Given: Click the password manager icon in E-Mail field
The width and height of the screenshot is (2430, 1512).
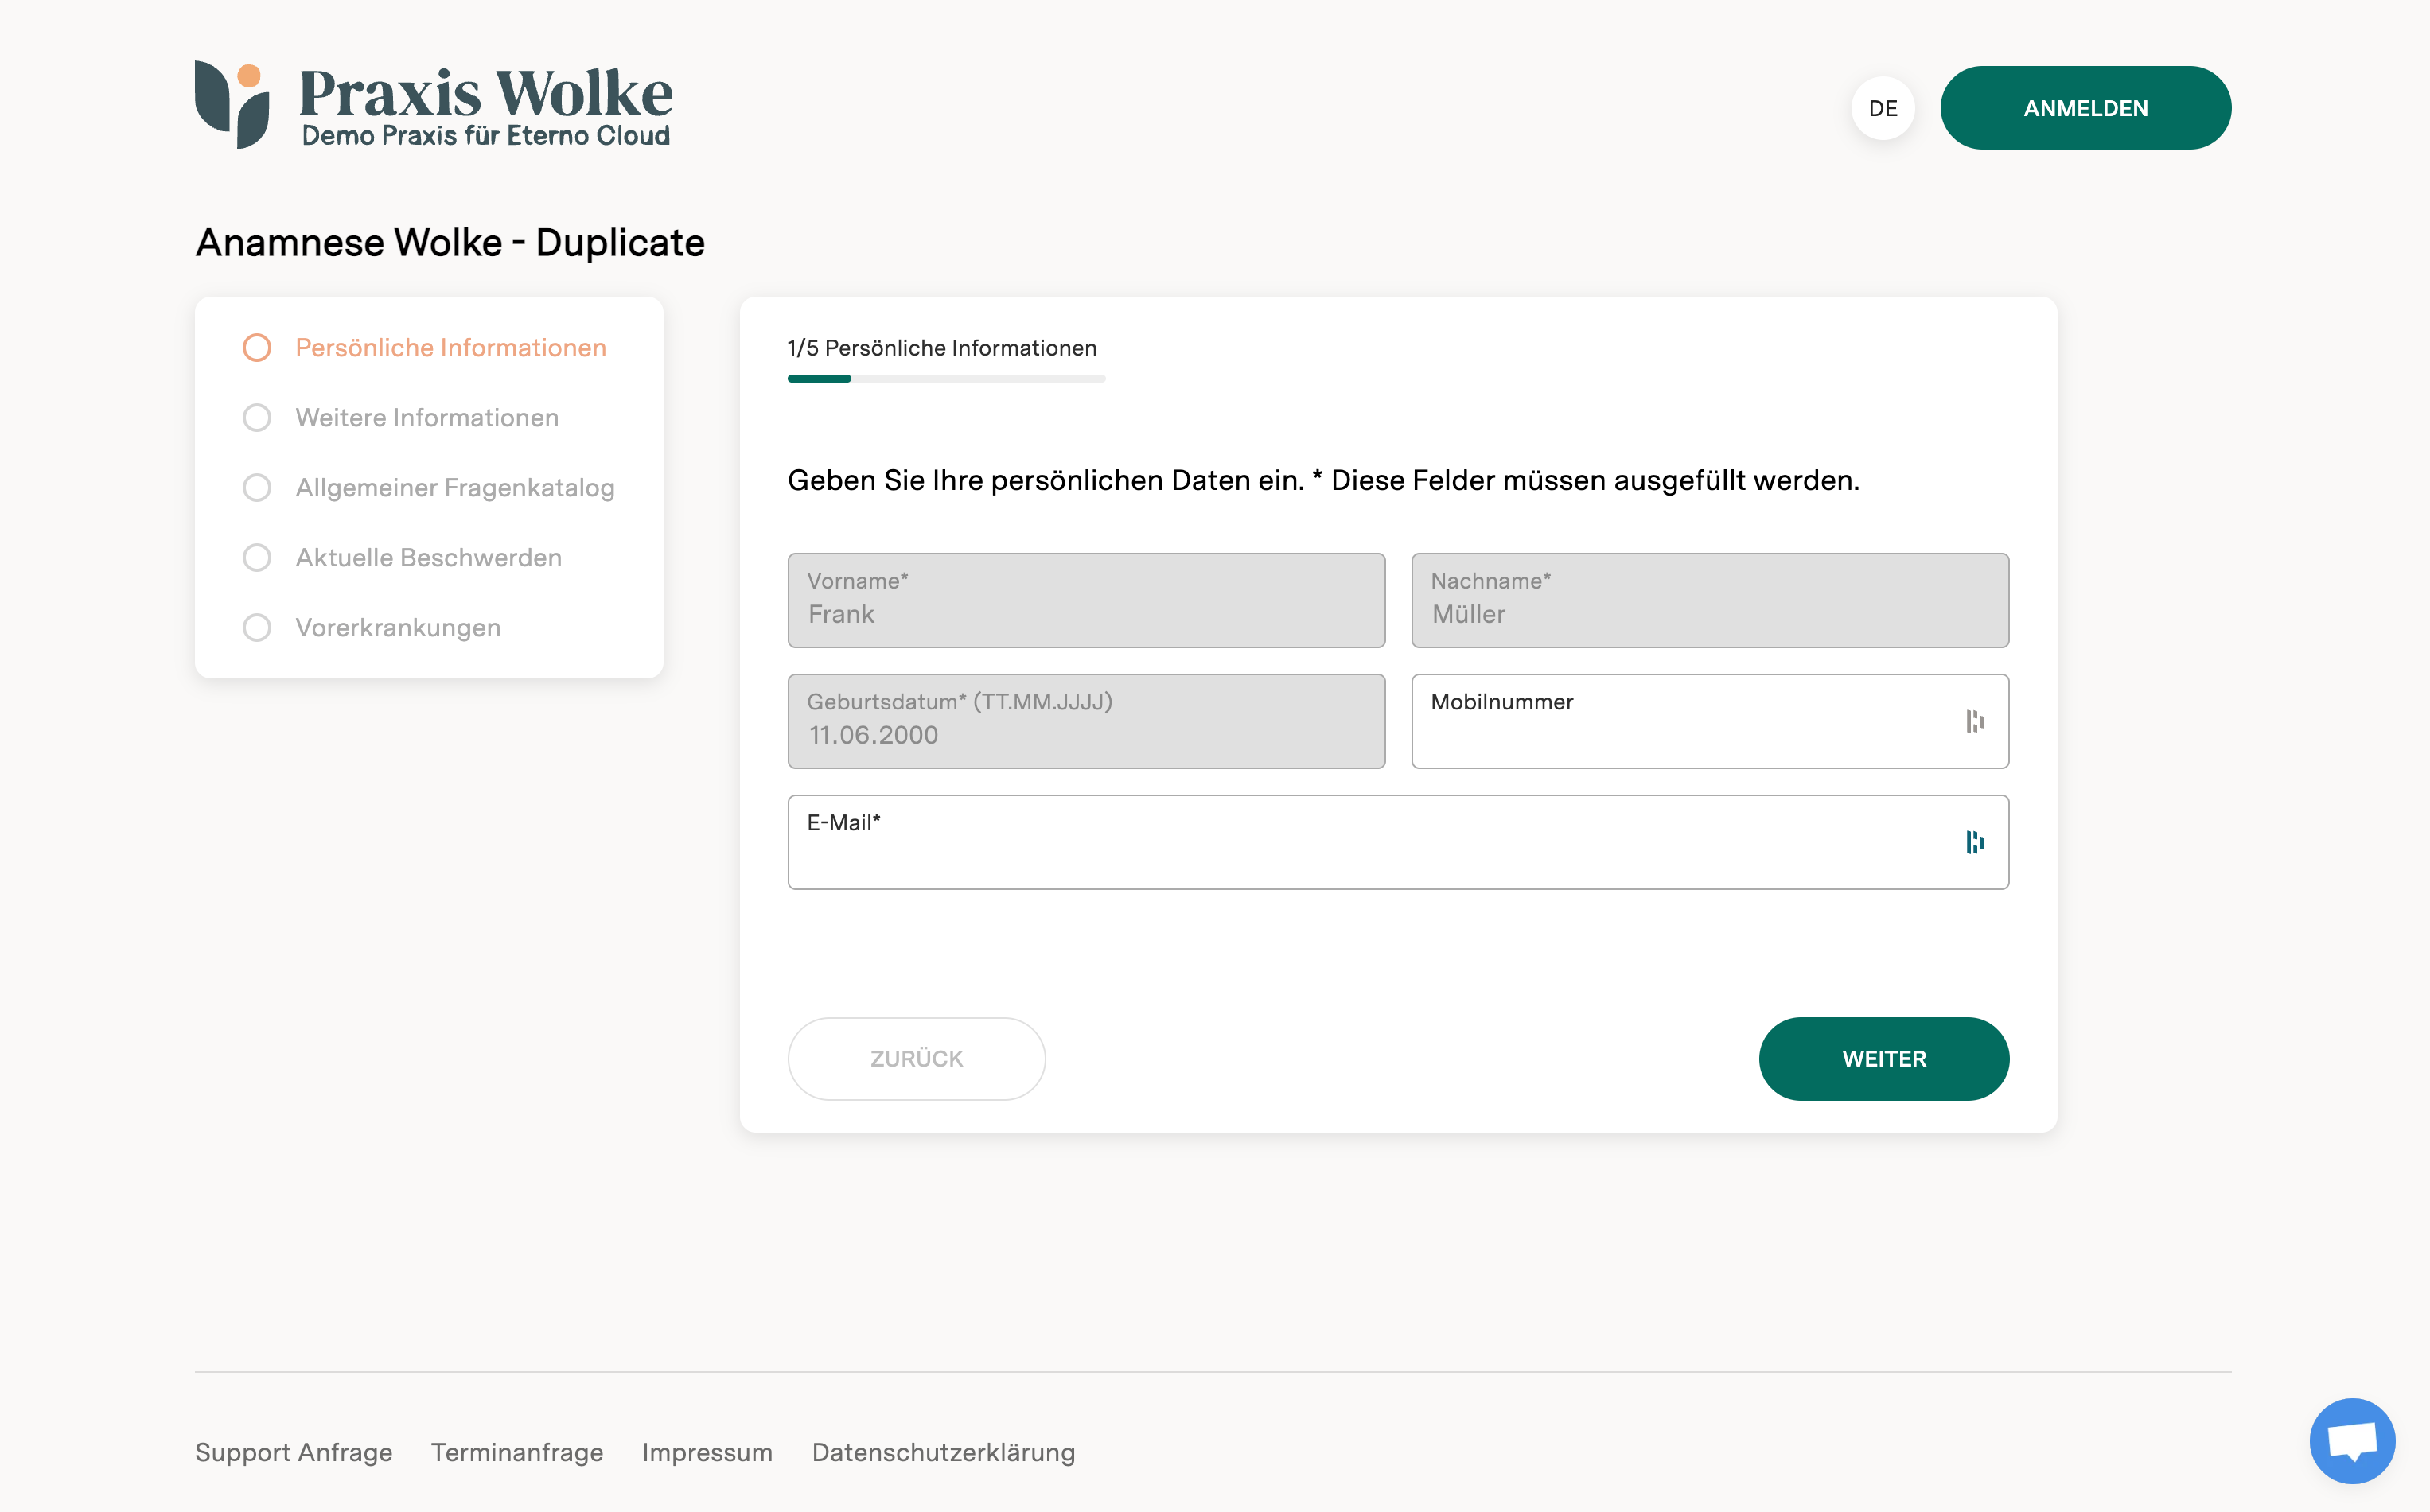Looking at the screenshot, I should coord(1974,842).
